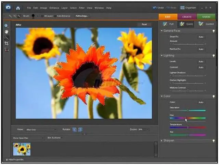This screenshot has width=219, height=165.
Task: Click the Refine Edge button
Action: coord(82,16)
